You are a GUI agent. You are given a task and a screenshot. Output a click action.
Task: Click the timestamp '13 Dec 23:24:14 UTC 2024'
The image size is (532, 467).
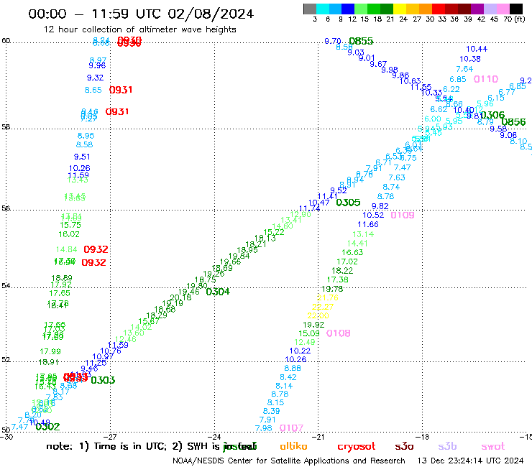coord(470,461)
